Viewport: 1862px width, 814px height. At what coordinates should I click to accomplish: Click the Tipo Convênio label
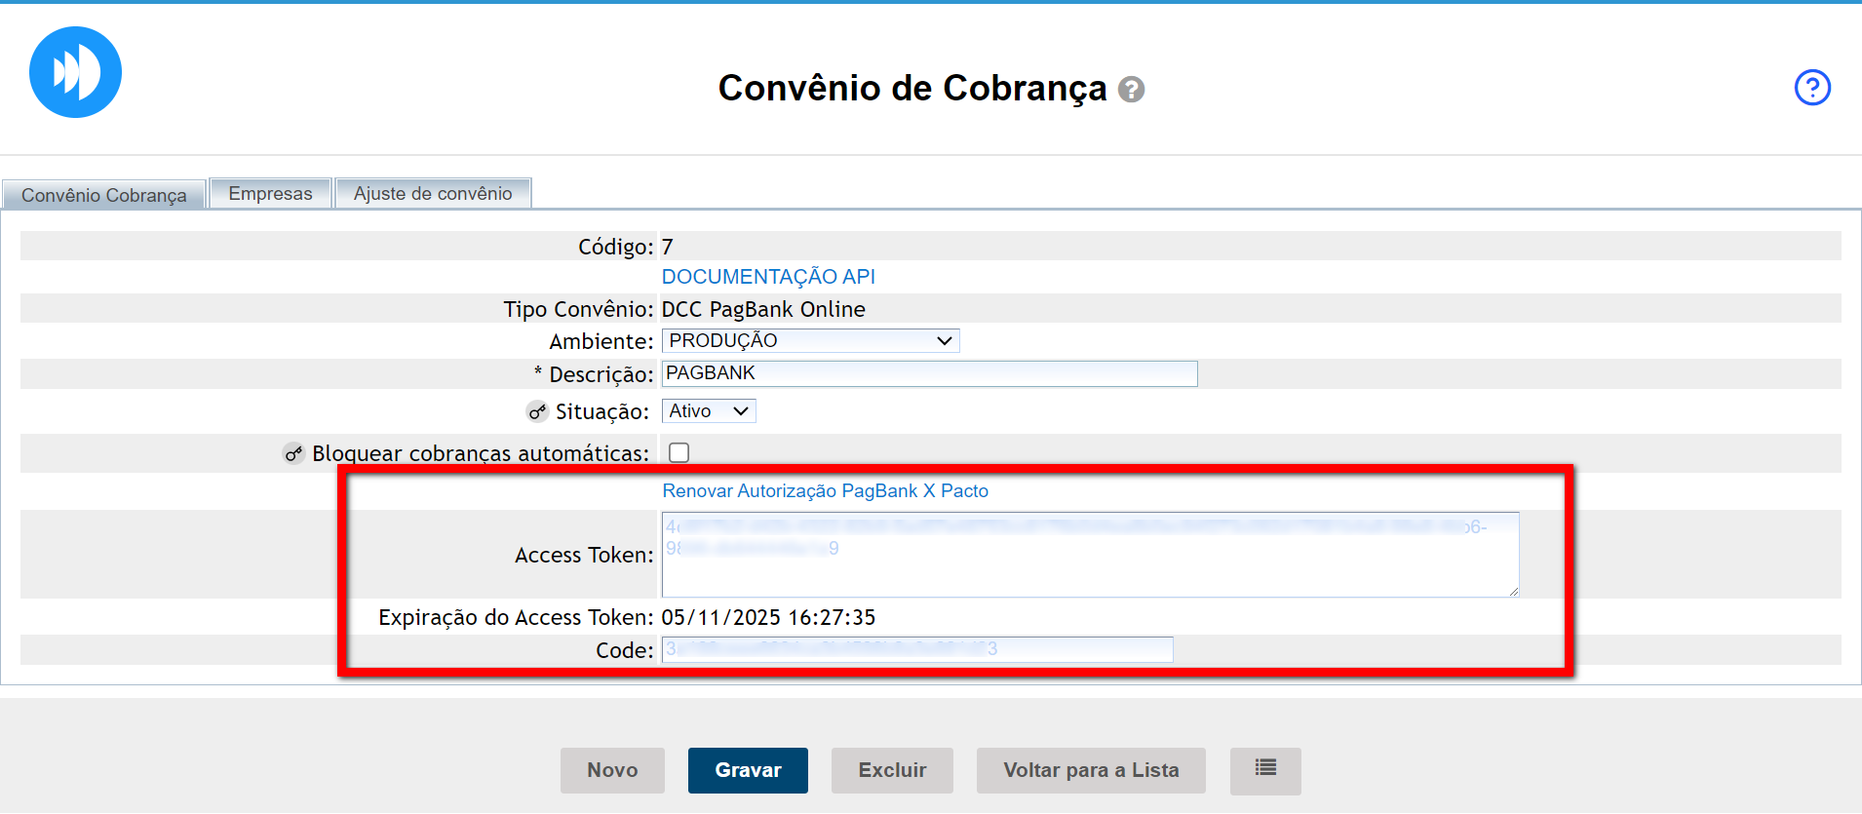[x=578, y=309]
